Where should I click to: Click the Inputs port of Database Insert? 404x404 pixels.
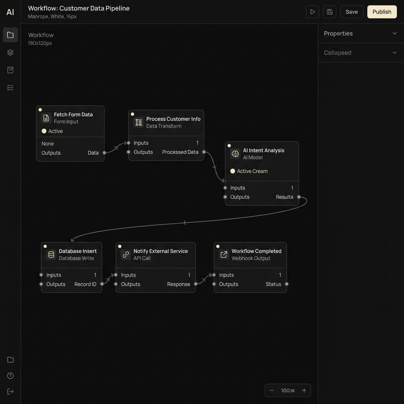pos(41,275)
